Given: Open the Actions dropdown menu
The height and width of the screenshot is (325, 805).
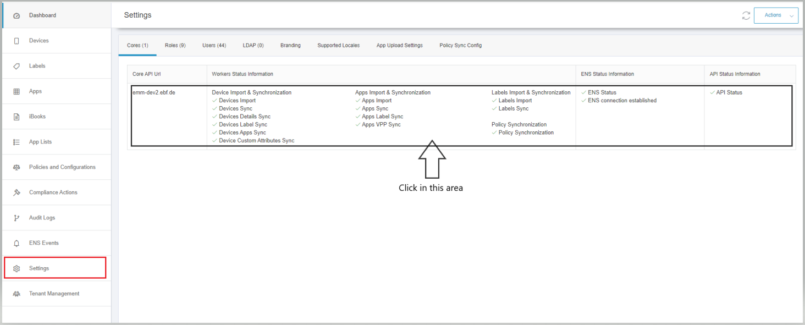Looking at the screenshot, I should tap(776, 15).
